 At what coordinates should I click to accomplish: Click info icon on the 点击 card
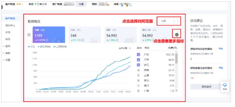(x=83, y=40)
